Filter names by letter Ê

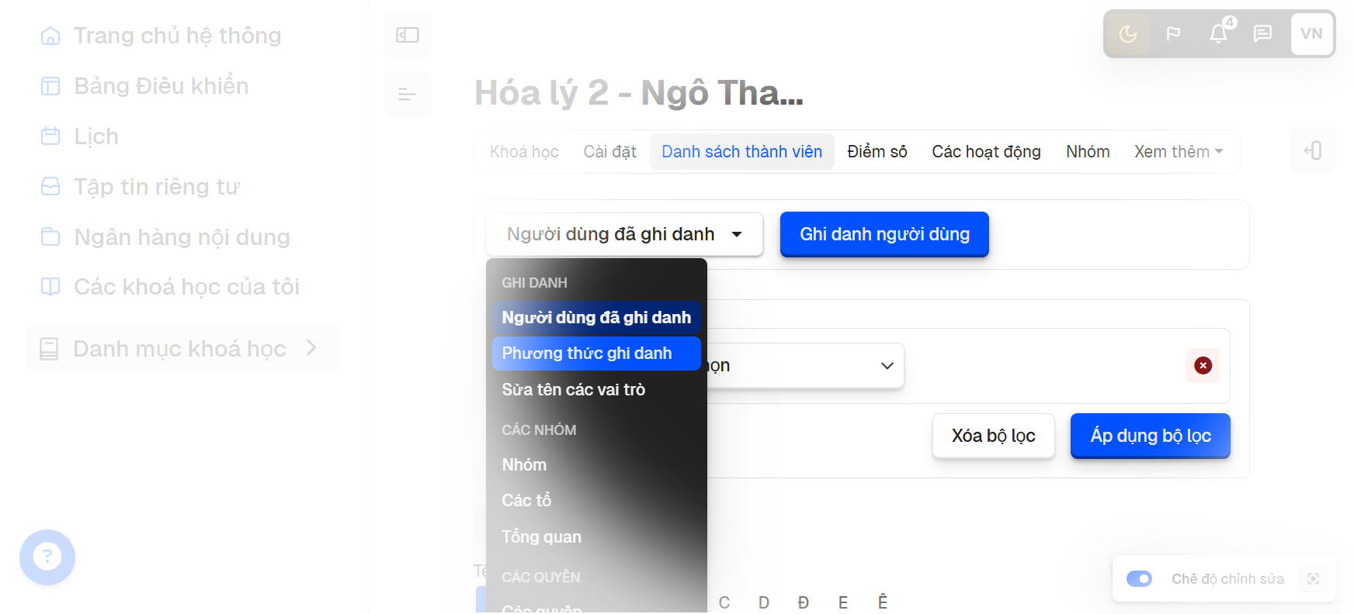click(883, 602)
